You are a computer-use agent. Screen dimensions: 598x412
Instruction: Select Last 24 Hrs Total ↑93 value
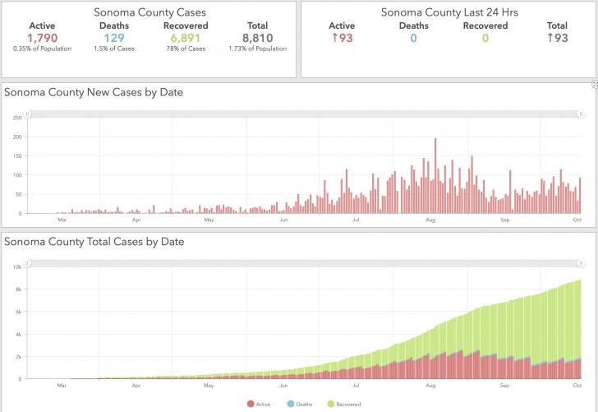[558, 38]
